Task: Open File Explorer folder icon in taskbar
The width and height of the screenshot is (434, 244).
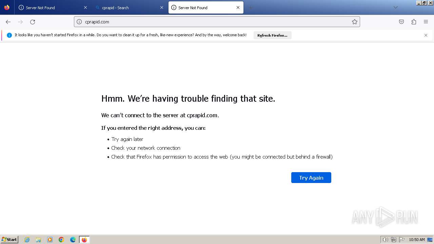Action: pos(38,240)
